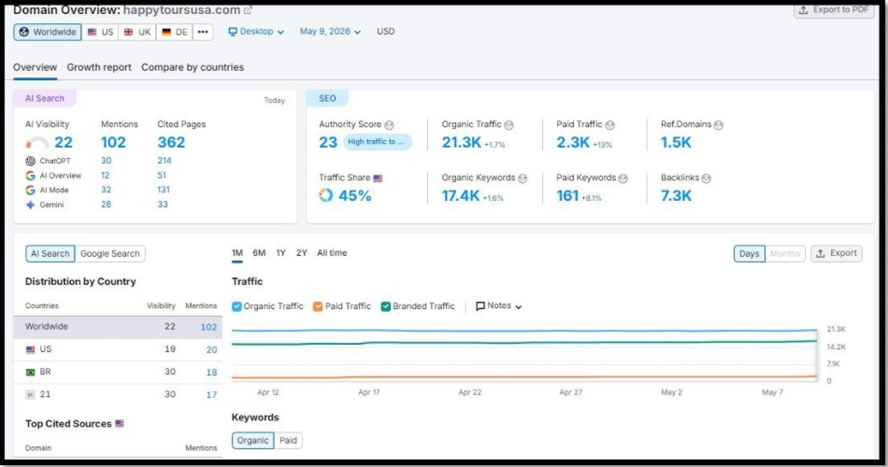Viewport: 888px width, 467px height.
Task: Toggle the Paid Traffic checkbox
Action: (x=318, y=306)
